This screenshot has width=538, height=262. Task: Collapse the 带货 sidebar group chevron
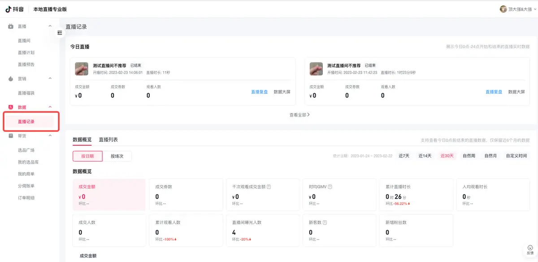pyautogui.click(x=50, y=135)
